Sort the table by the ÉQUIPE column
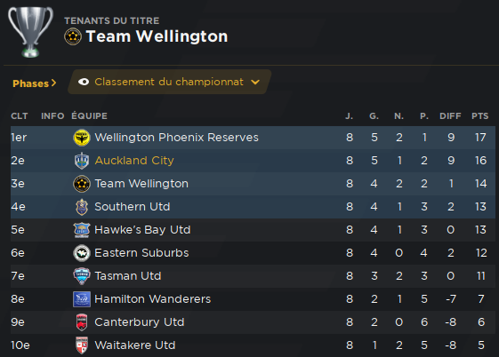 click(x=90, y=116)
